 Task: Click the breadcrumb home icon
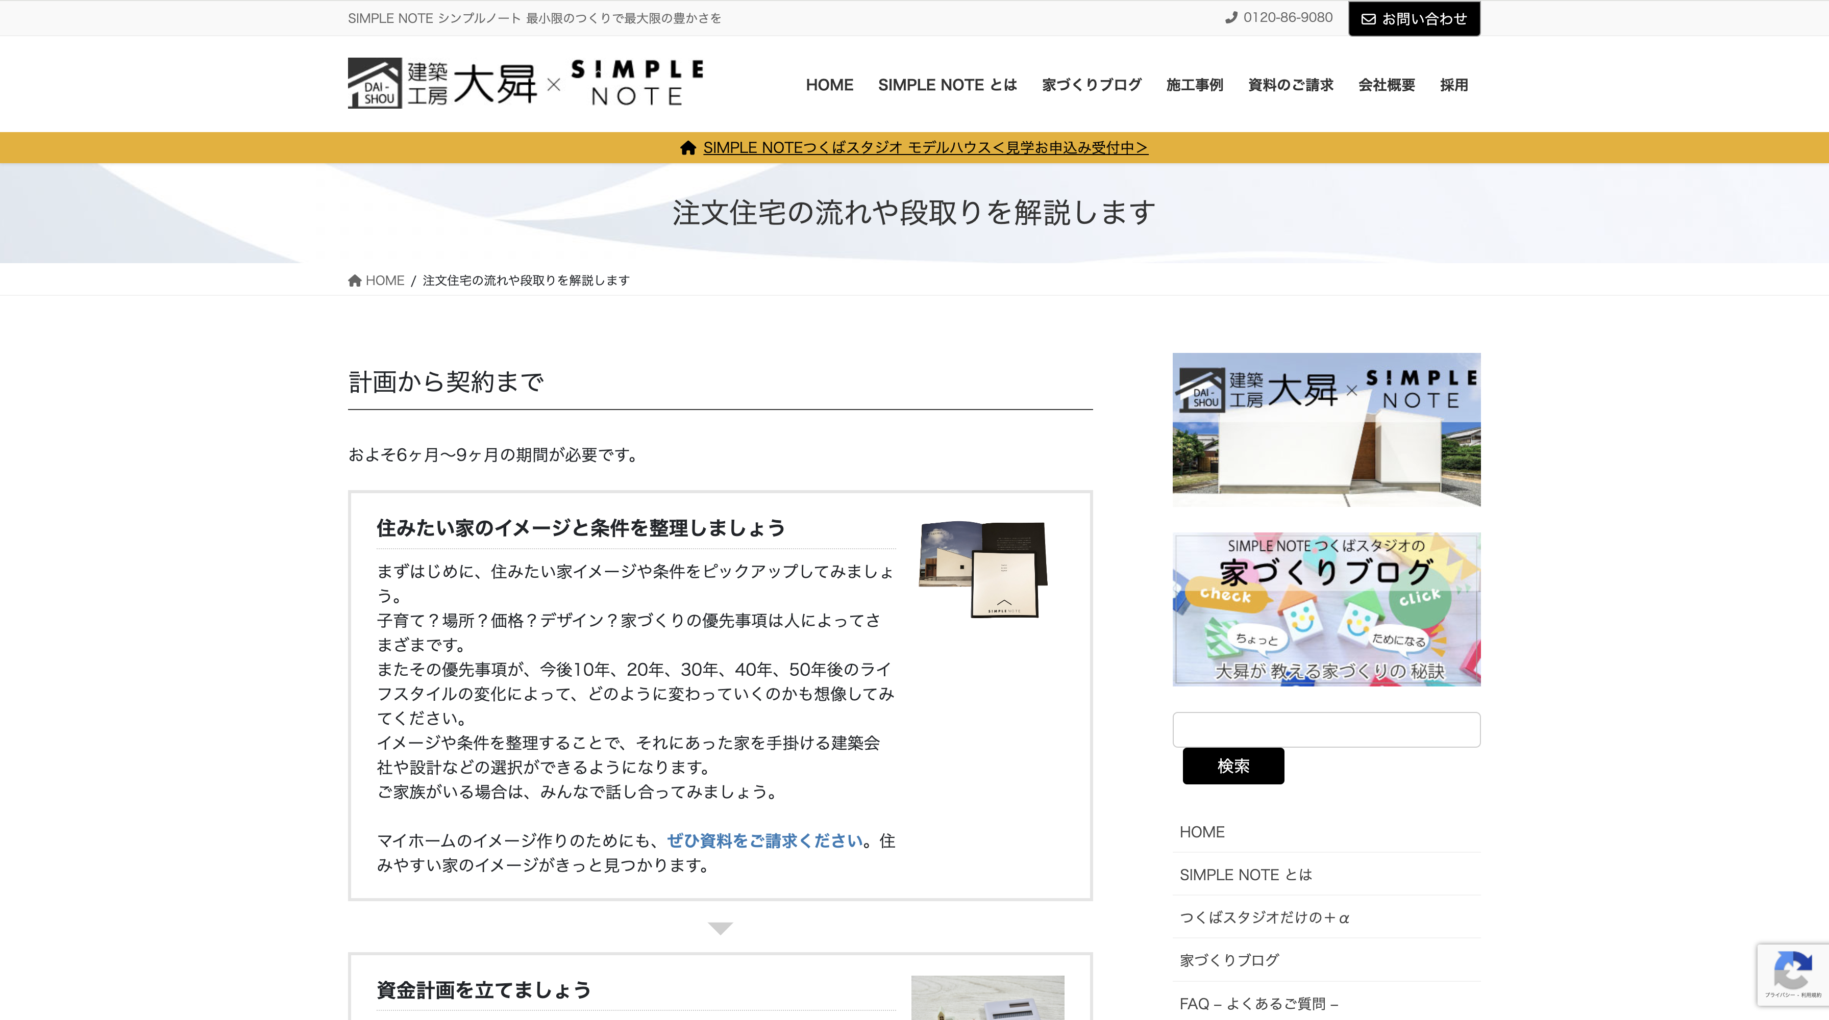pyautogui.click(x=355, y=280)
